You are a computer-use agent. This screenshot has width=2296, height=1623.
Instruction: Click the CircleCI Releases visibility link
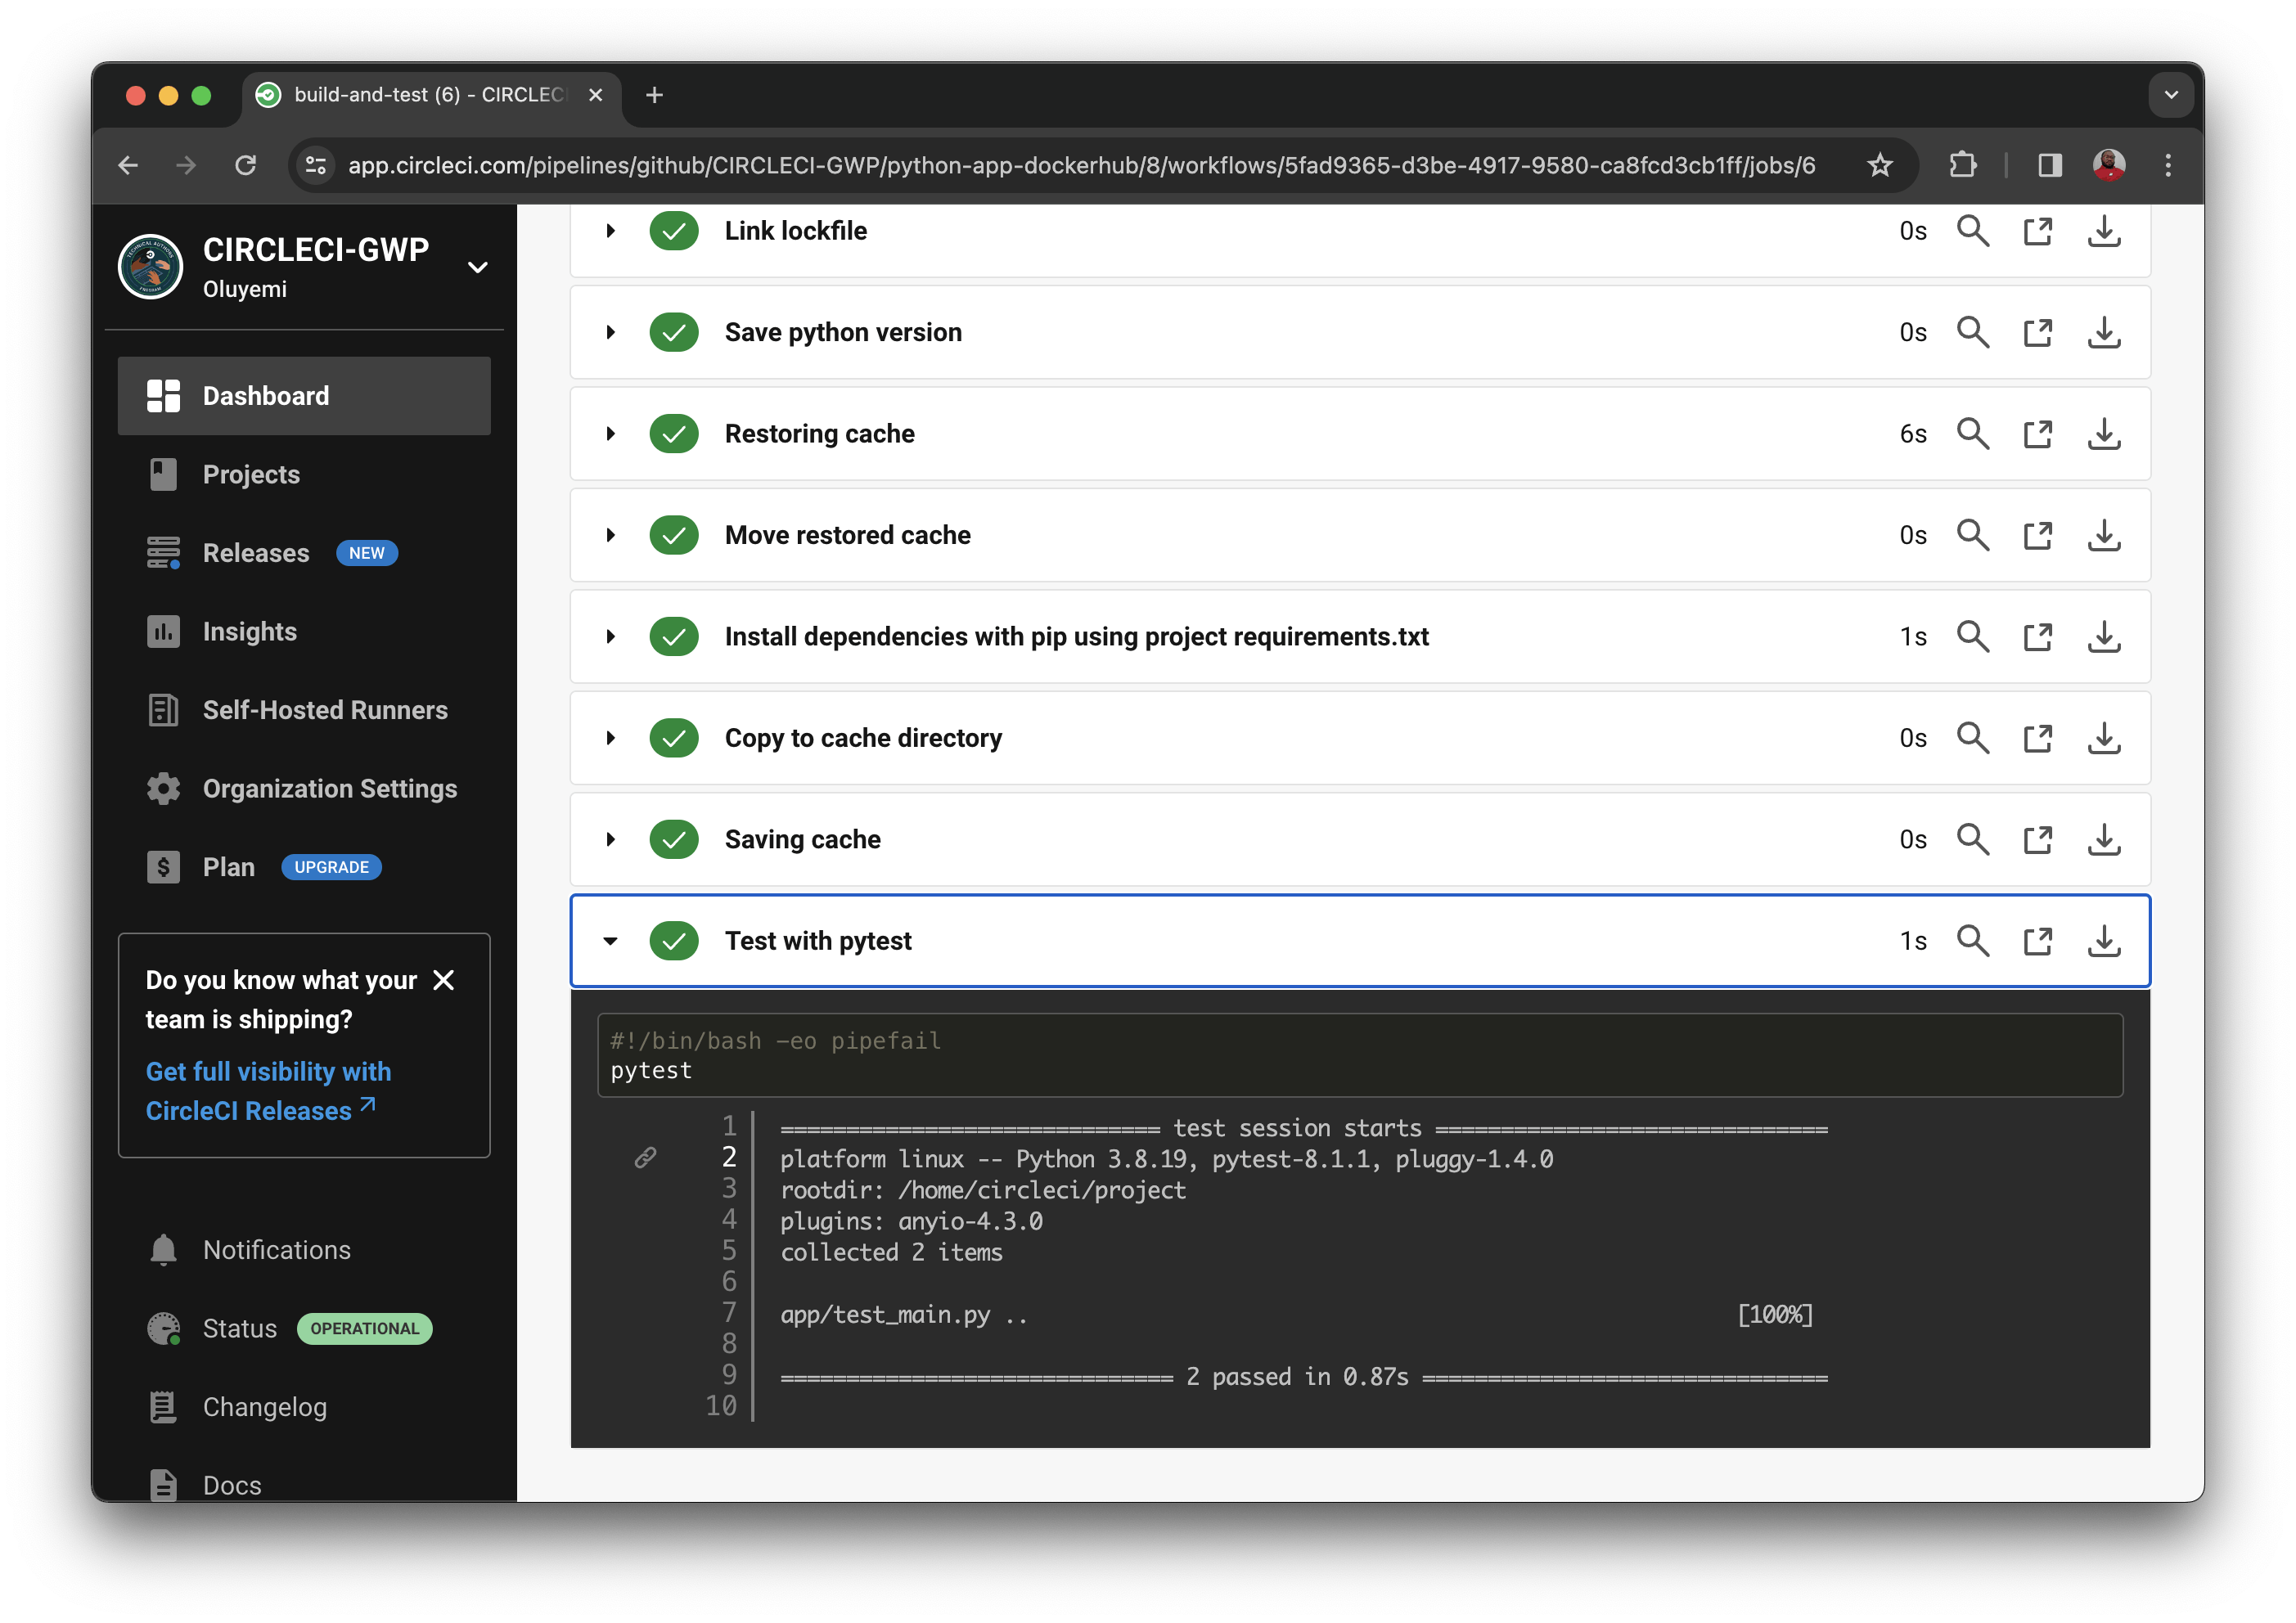point(268,1090)
